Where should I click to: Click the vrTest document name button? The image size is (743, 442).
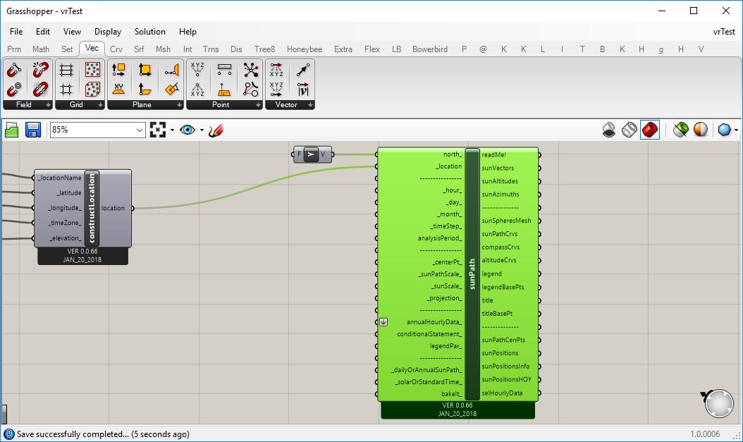(x=723, y=32)
